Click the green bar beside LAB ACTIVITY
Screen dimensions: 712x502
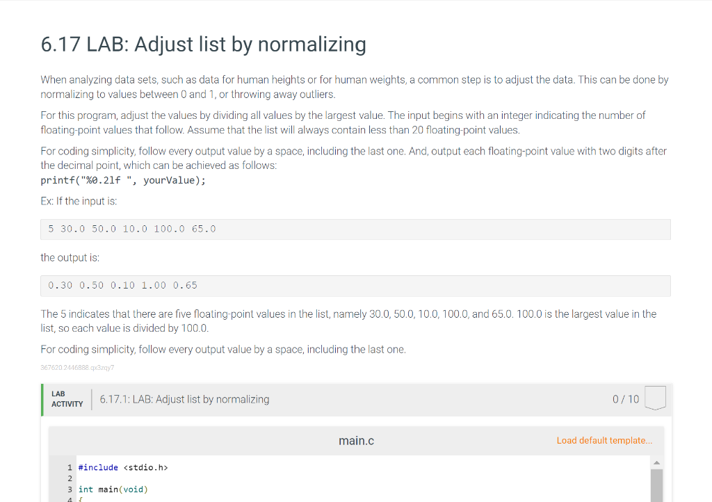42,399
